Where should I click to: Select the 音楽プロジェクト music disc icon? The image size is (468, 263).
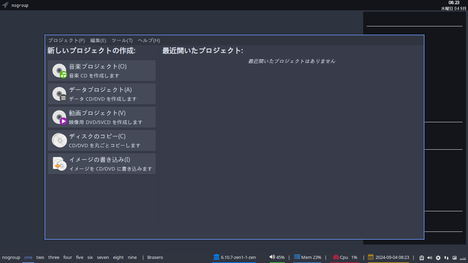59,71
